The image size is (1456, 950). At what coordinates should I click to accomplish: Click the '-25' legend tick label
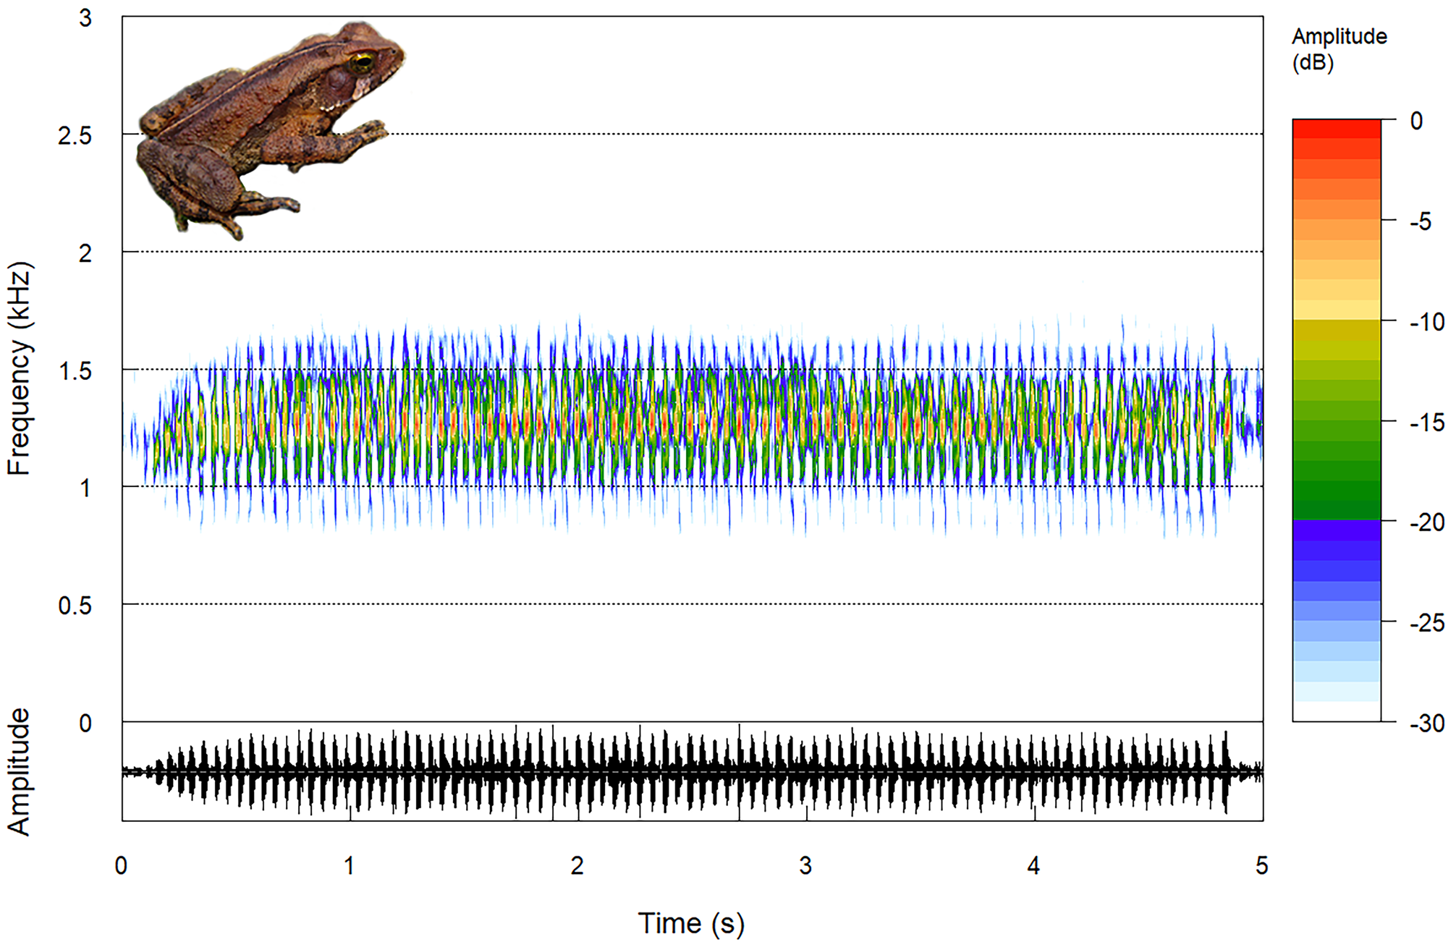click(x=1426, y=623)
